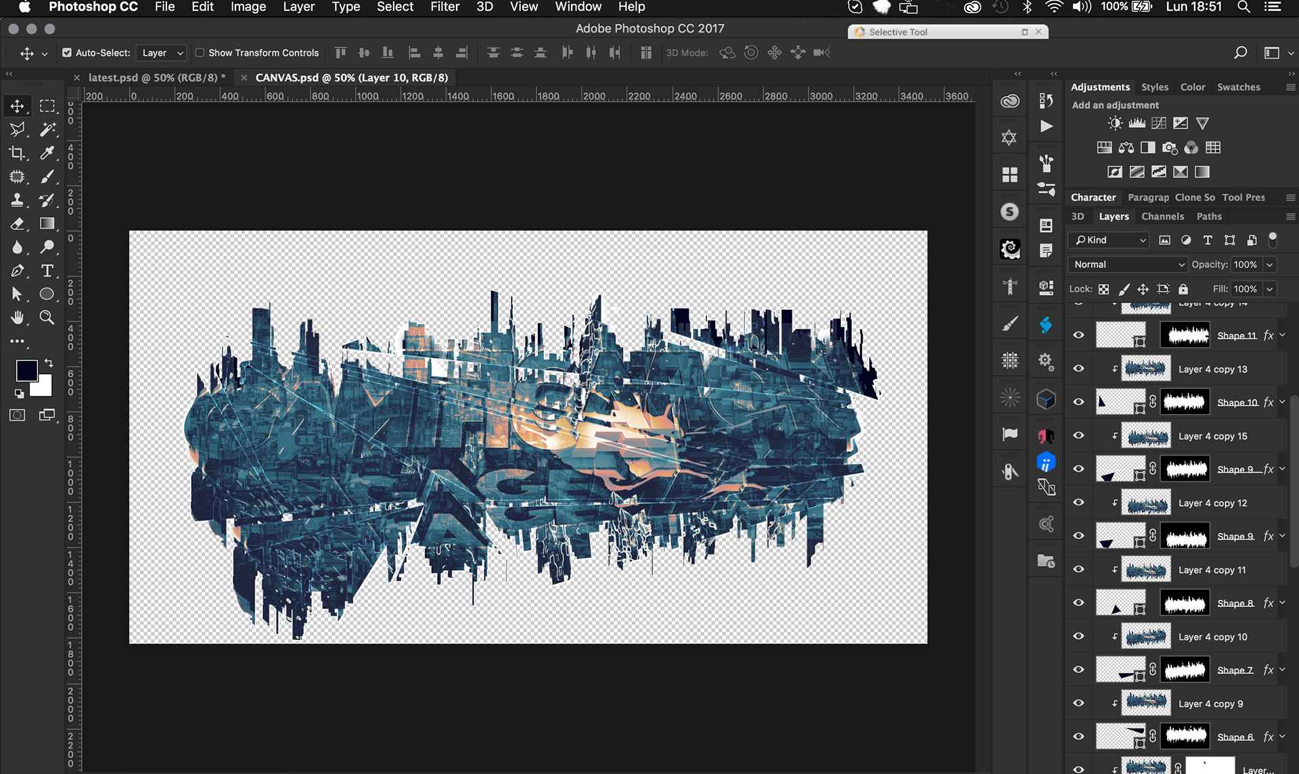
Task: Select the Eraser tool
Action: (x=17, y=224)
